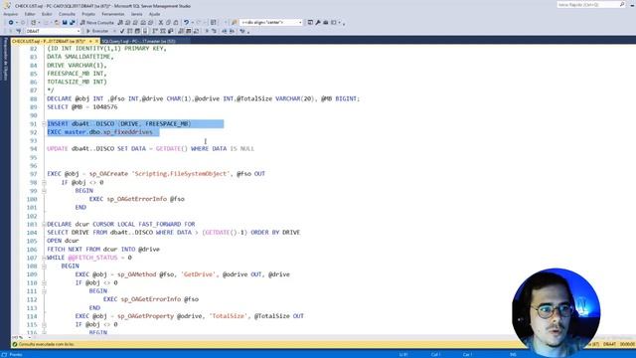Open the Consulta menu
The image size is (636, 358).
(67, 14)
